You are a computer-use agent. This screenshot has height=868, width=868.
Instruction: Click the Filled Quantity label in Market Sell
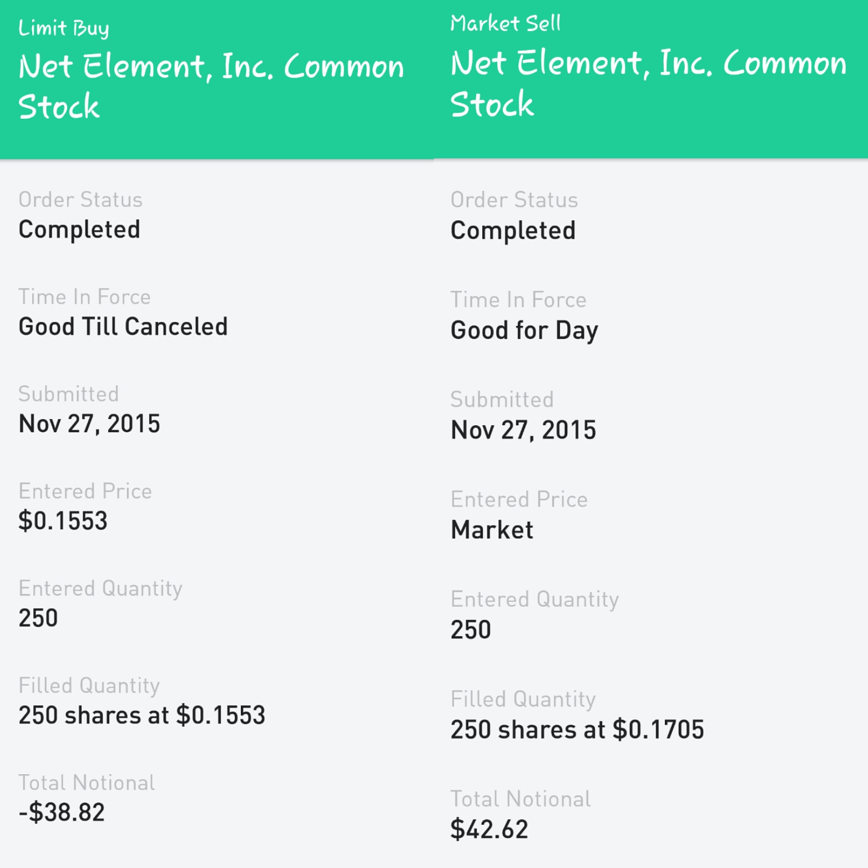[x=523, y=699]
